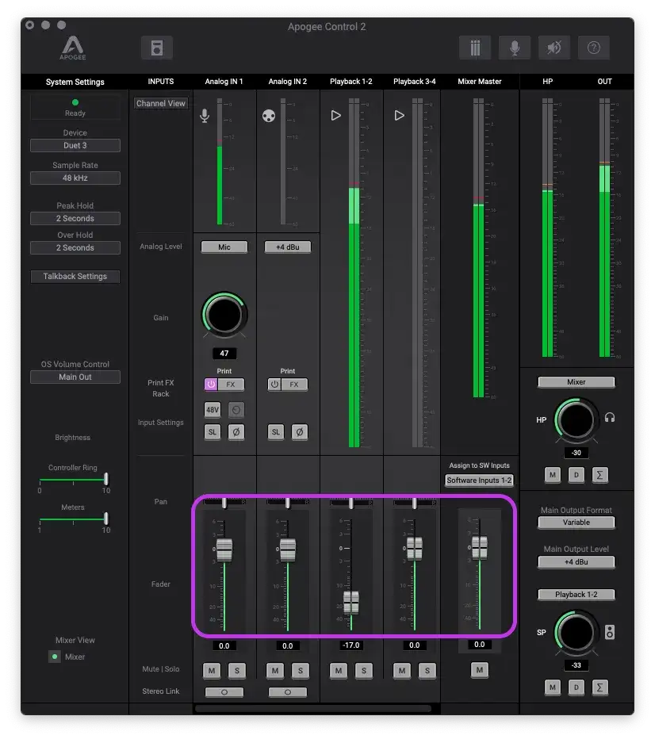Open the OS Volume Control Main Out dropdown

click(x=75, y=377)
